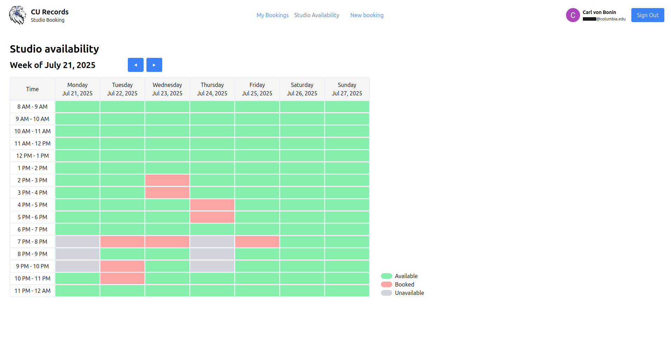
Task: Click Carl von Bonin's profile avatar circle
Action: point(573,15)
